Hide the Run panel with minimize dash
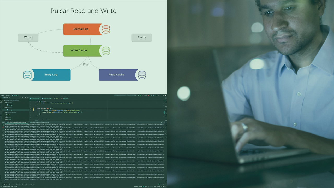This screenshot has height=188, width=334. point(164,122)
